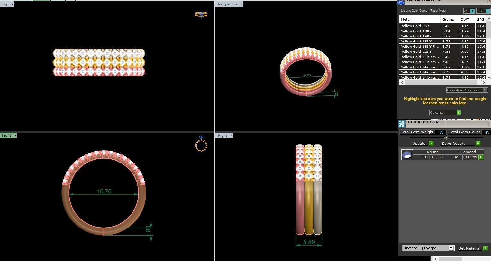Viewport: 491px width, 261px height.
Task: Click the 0.69tw weight cell
Action: click(x=471, y=157)
